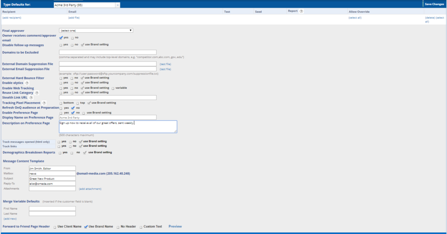447x234 pixels.
Task: Check yes for Enable Olytics
Action: click(61, 83)
